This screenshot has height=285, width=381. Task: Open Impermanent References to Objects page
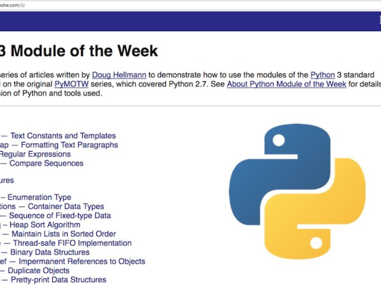(73, 262)
